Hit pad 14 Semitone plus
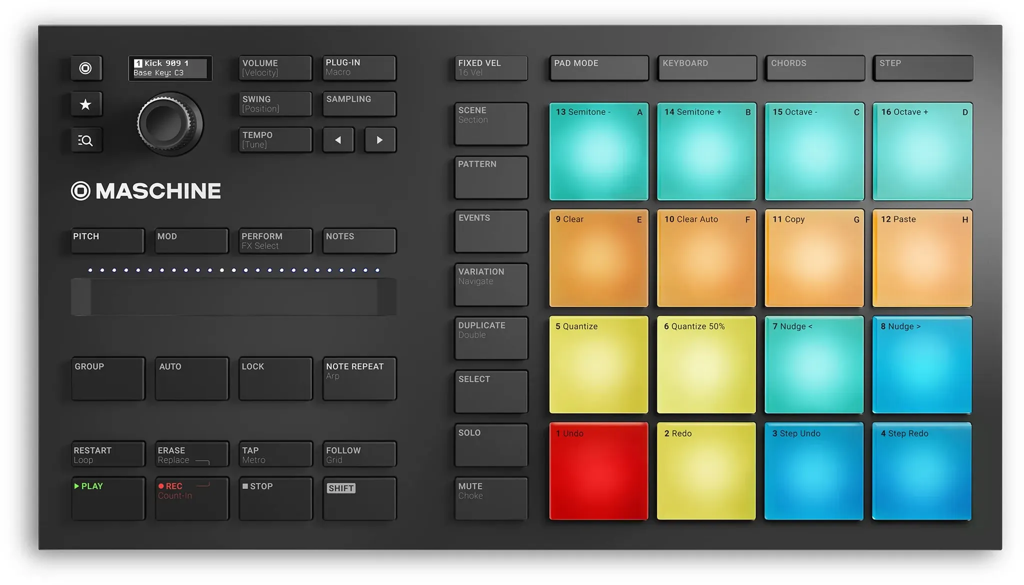This screenshot has width=1024, height=585. pyautogui.click(x=706, y=151)
